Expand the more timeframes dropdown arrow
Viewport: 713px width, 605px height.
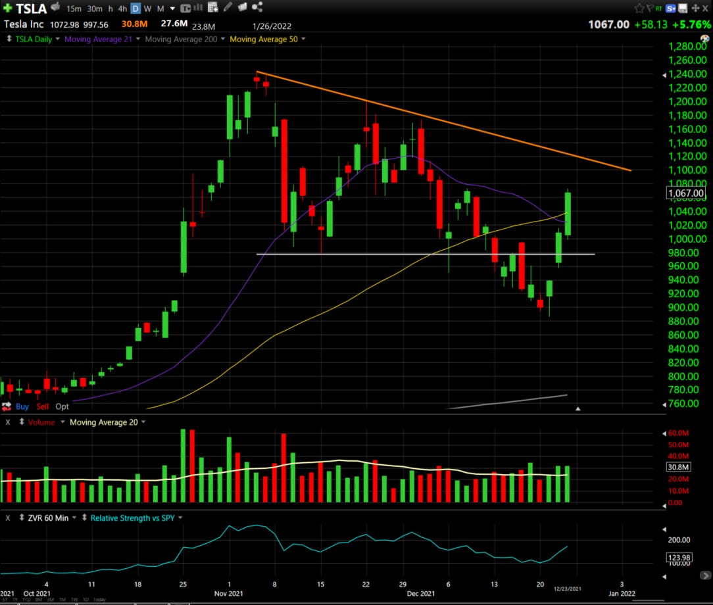point(172,9)
